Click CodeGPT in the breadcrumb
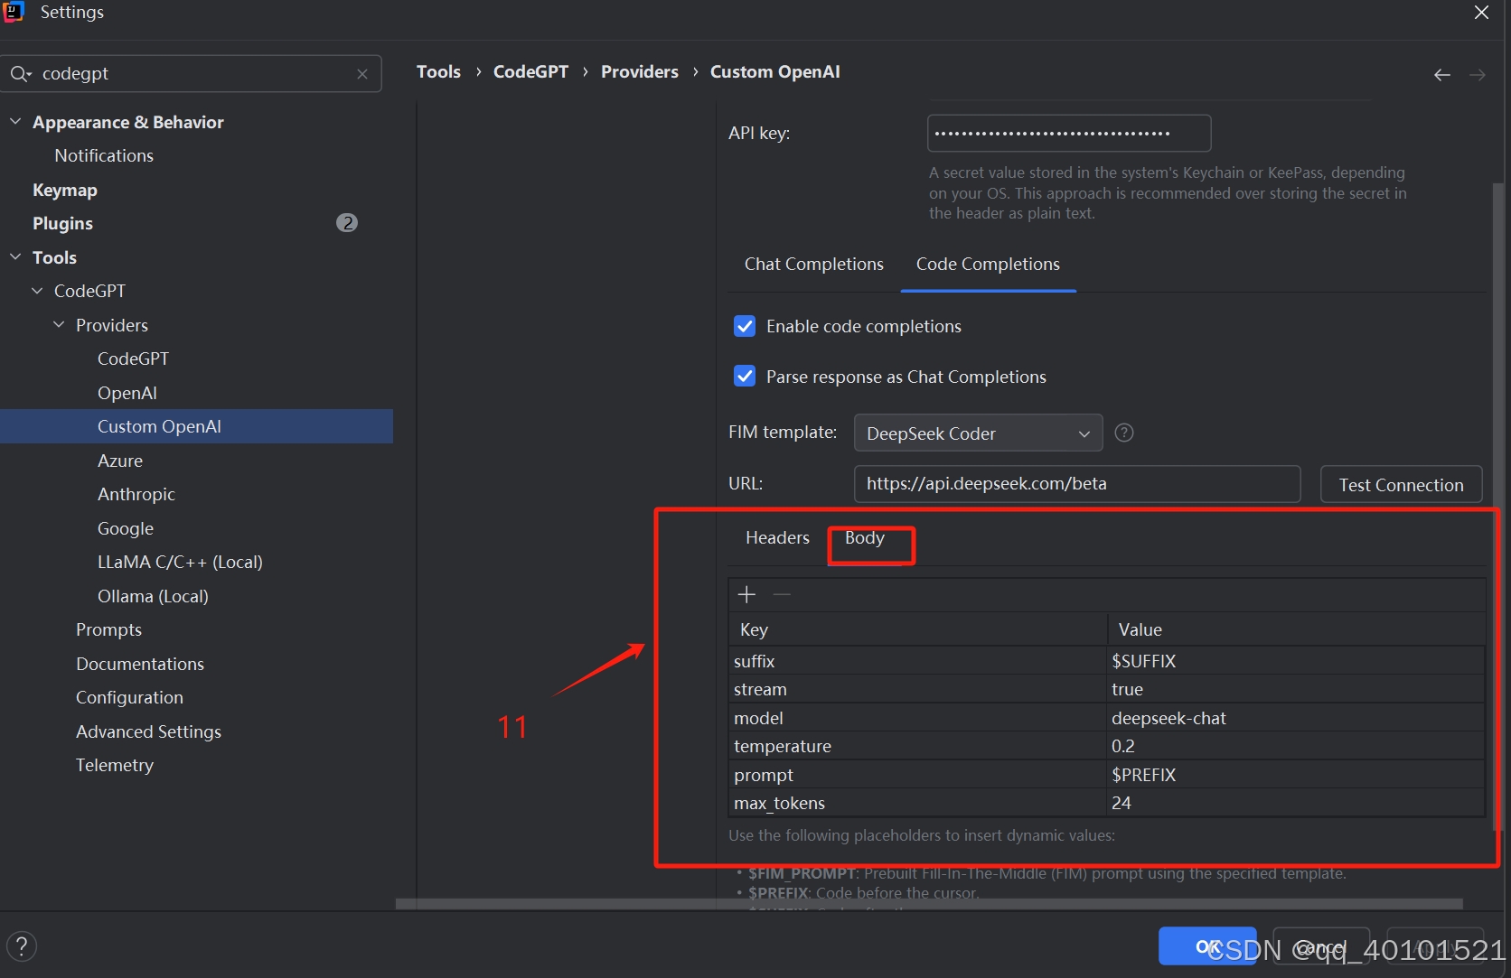The width and height of the screenshot is (1511, 978). 530,72
